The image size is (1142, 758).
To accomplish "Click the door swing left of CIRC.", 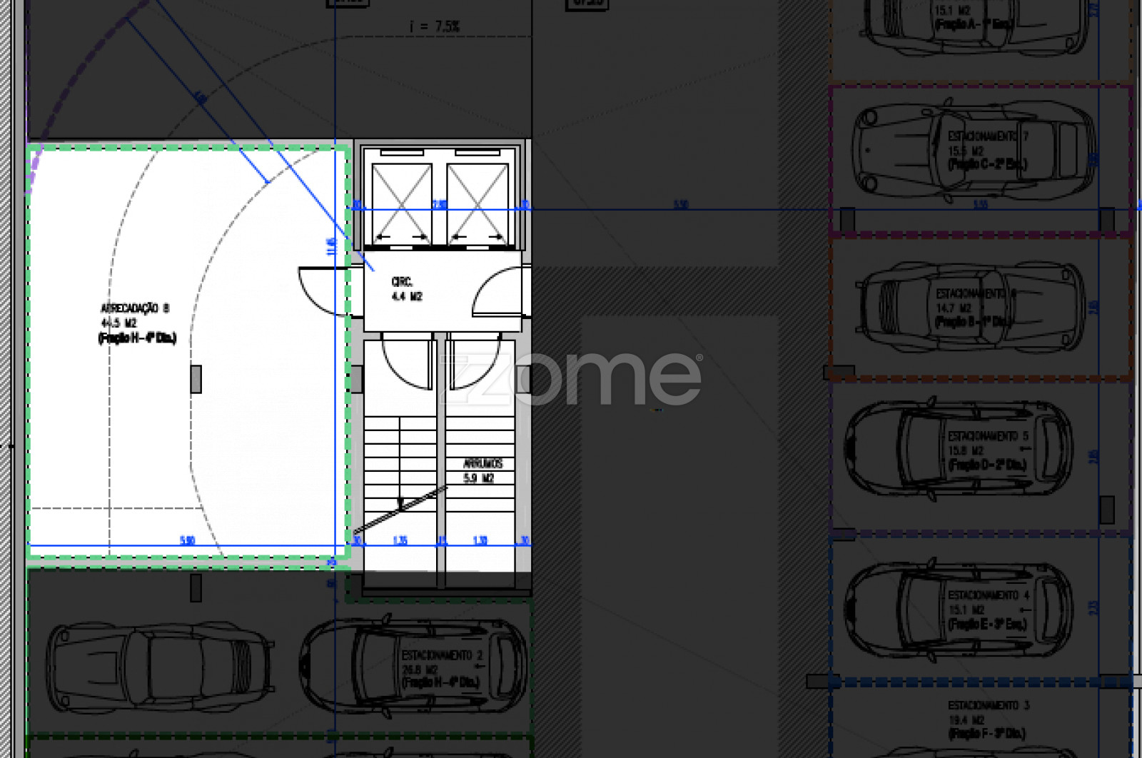I will (323, 290).
